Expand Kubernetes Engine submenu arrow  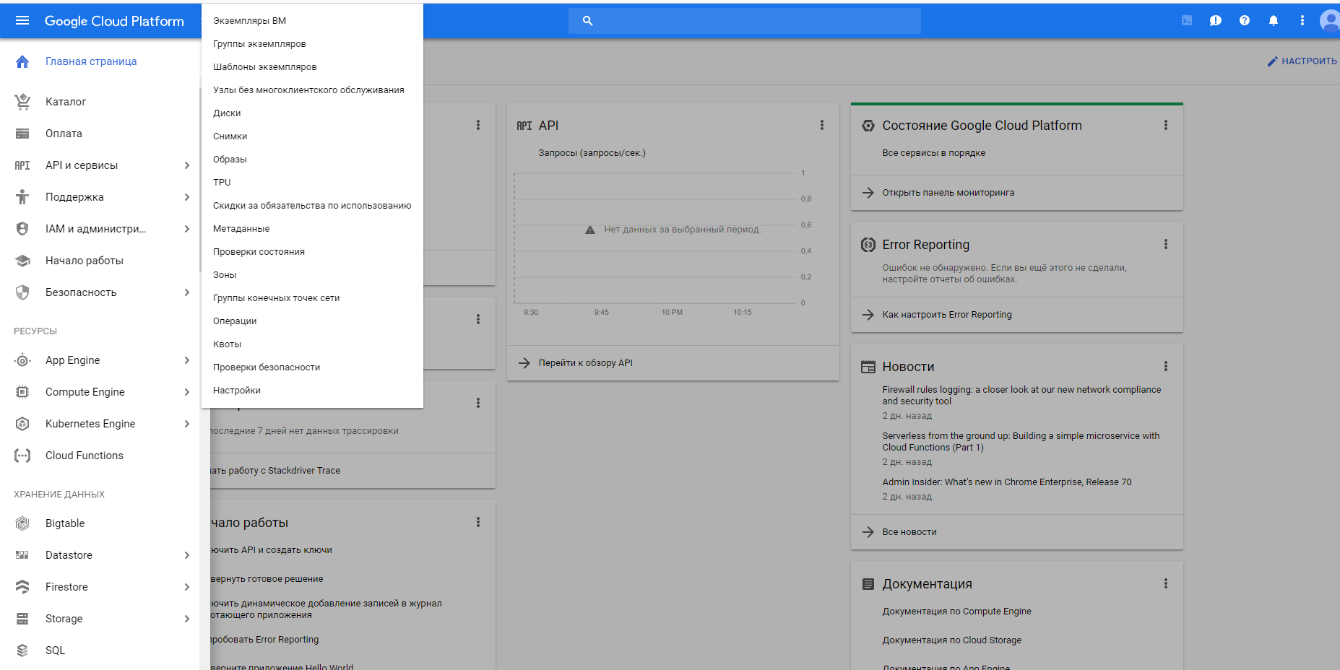coord(187,424)
